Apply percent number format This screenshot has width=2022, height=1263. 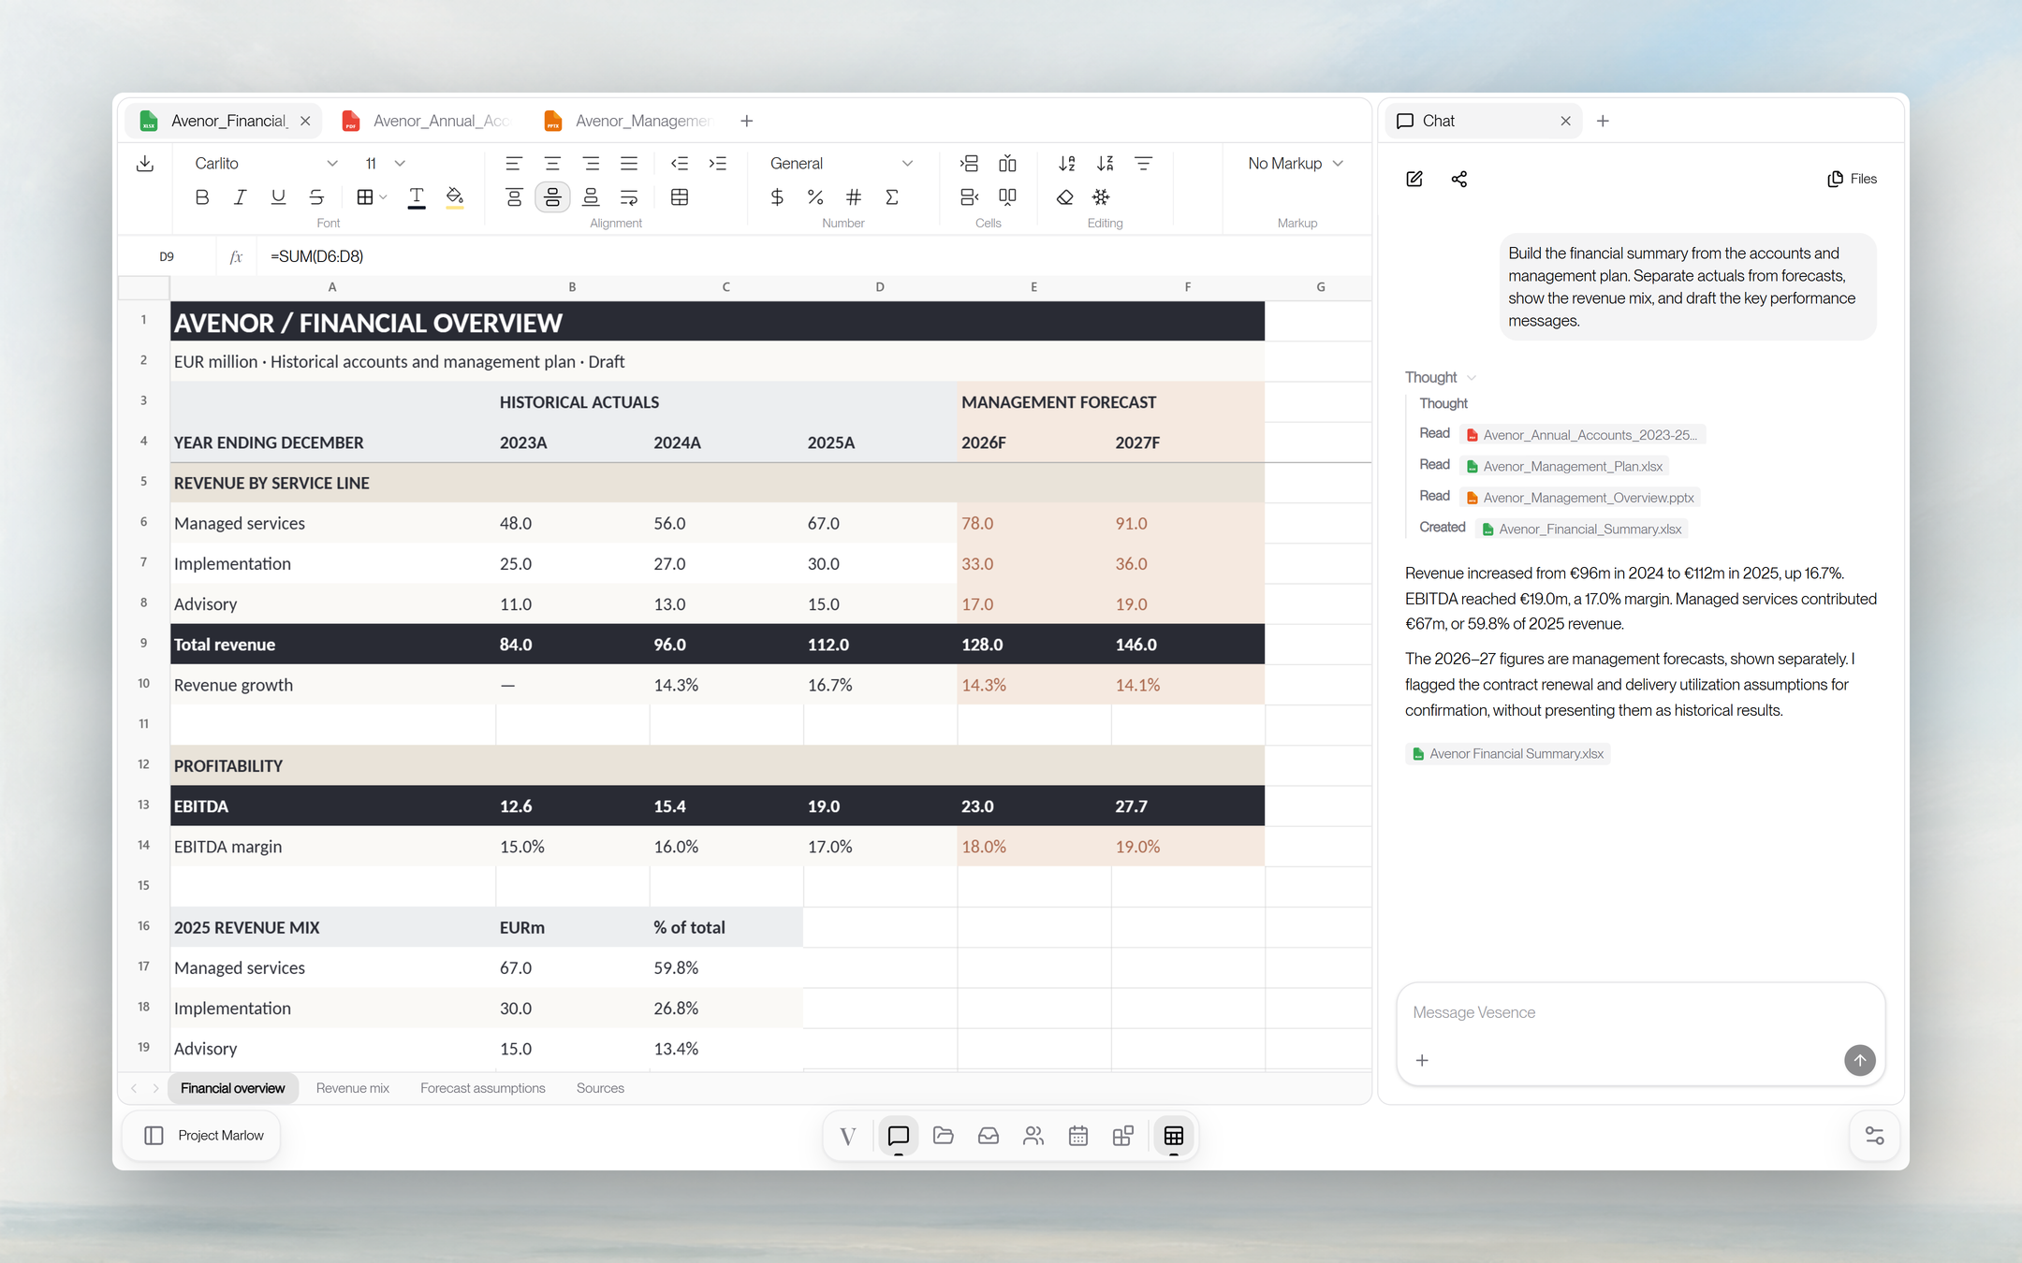[x=815, y=197]
